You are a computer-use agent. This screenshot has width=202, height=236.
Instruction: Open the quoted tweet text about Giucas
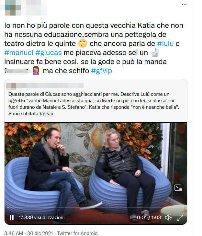click(94, 104)
